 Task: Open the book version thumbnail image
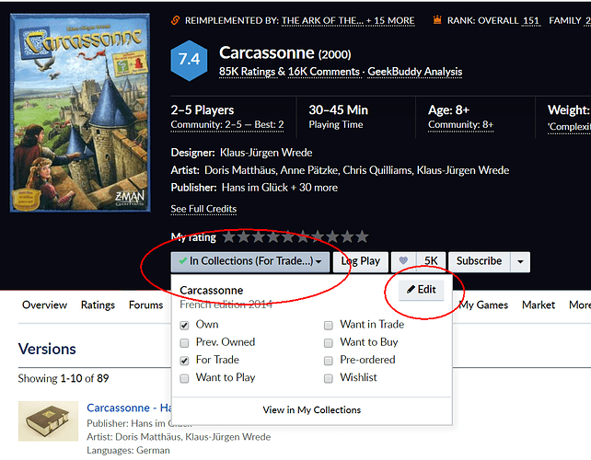pos(48,420)
